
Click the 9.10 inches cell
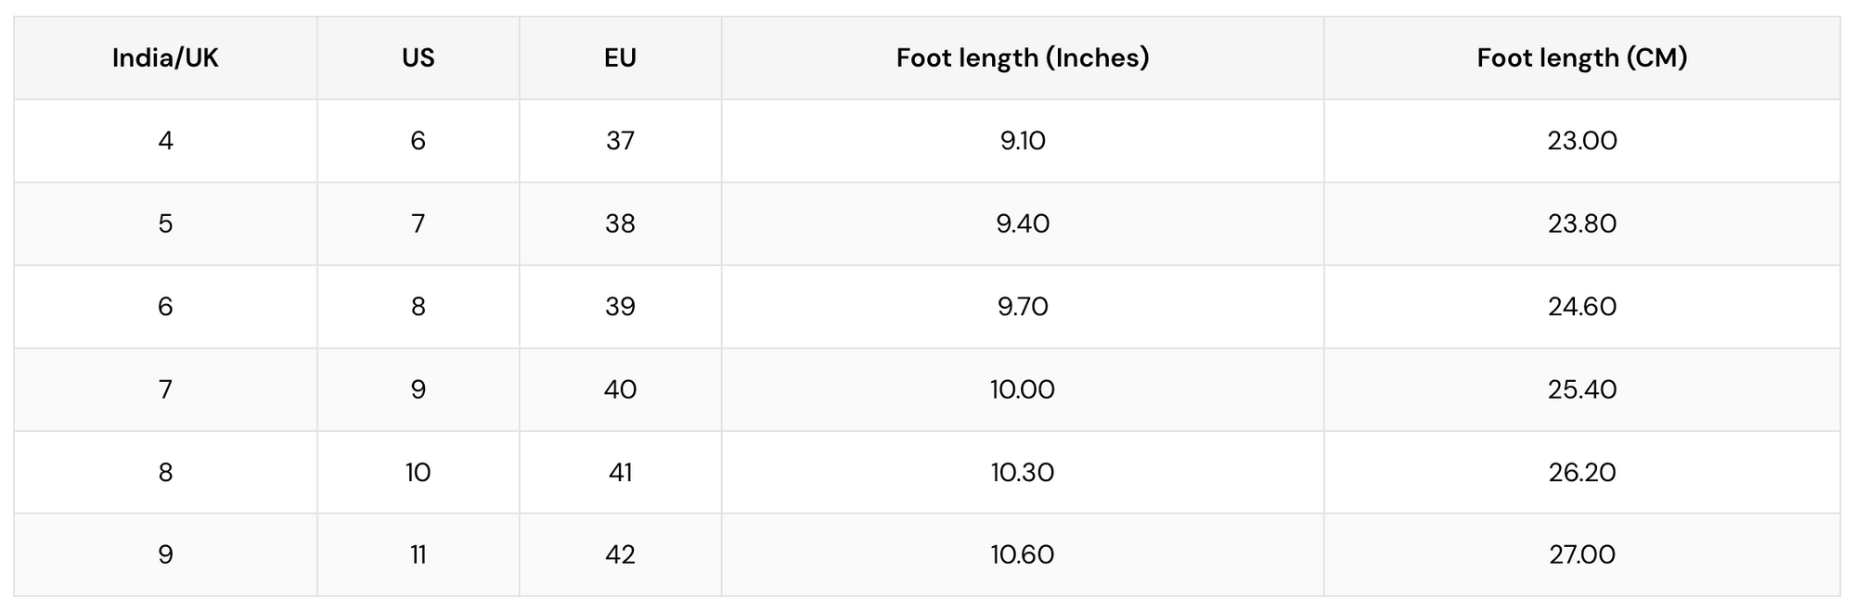1023,141
